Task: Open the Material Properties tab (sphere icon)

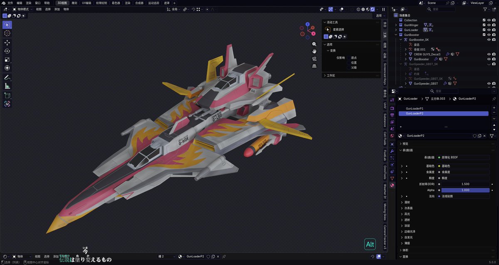Action: (393, 185)
